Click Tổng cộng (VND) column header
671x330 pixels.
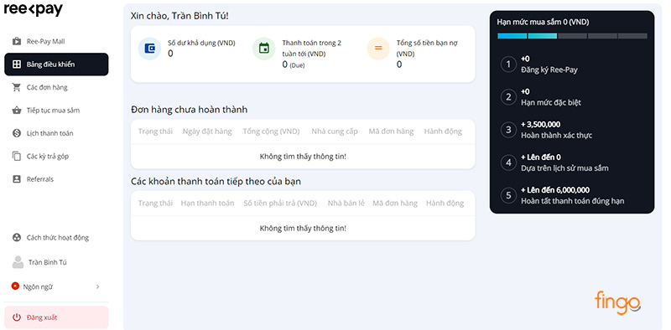[271, 131]
